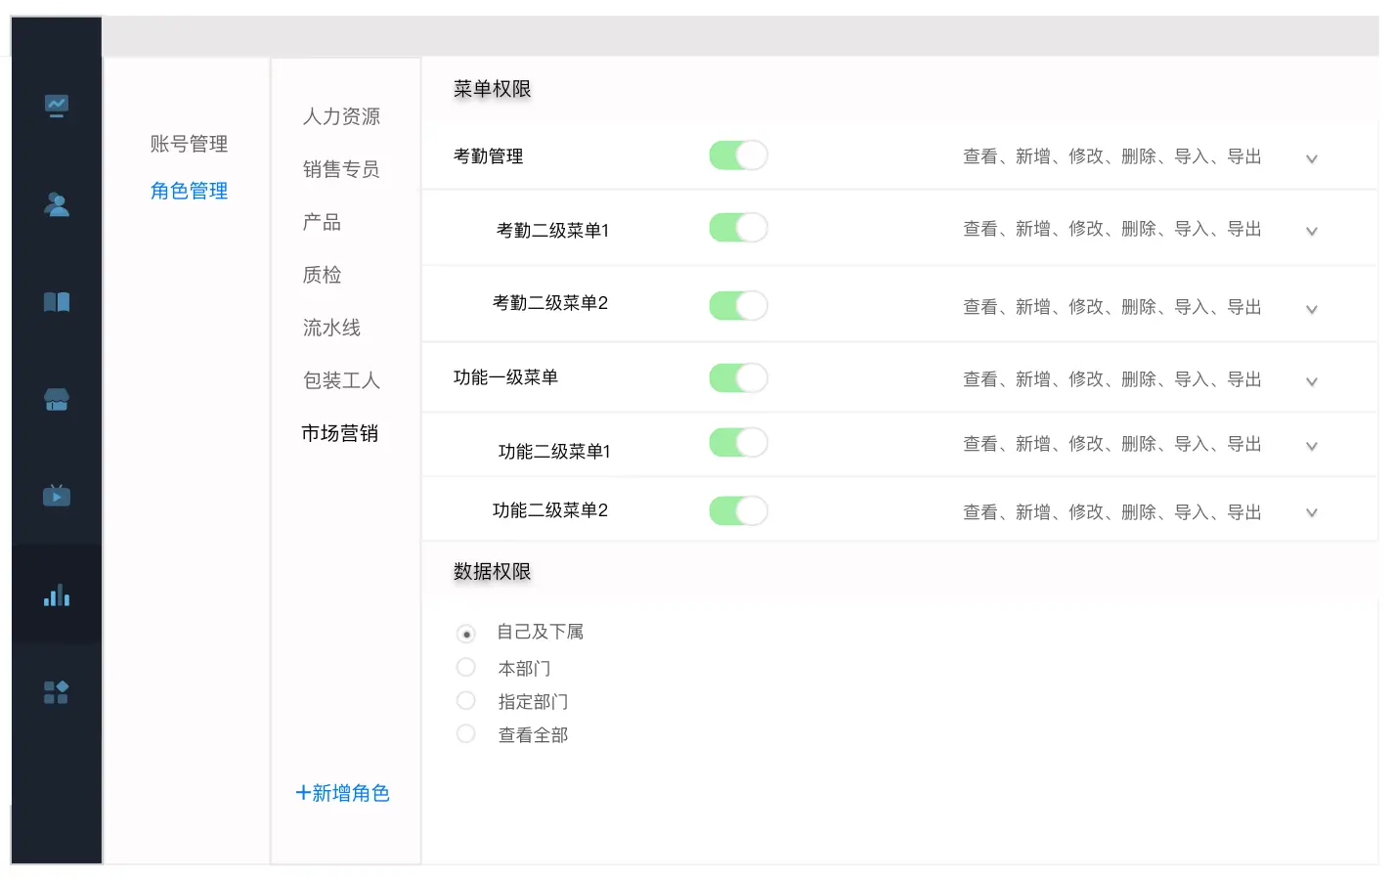Select the 销售专员 role

(341, 169)
